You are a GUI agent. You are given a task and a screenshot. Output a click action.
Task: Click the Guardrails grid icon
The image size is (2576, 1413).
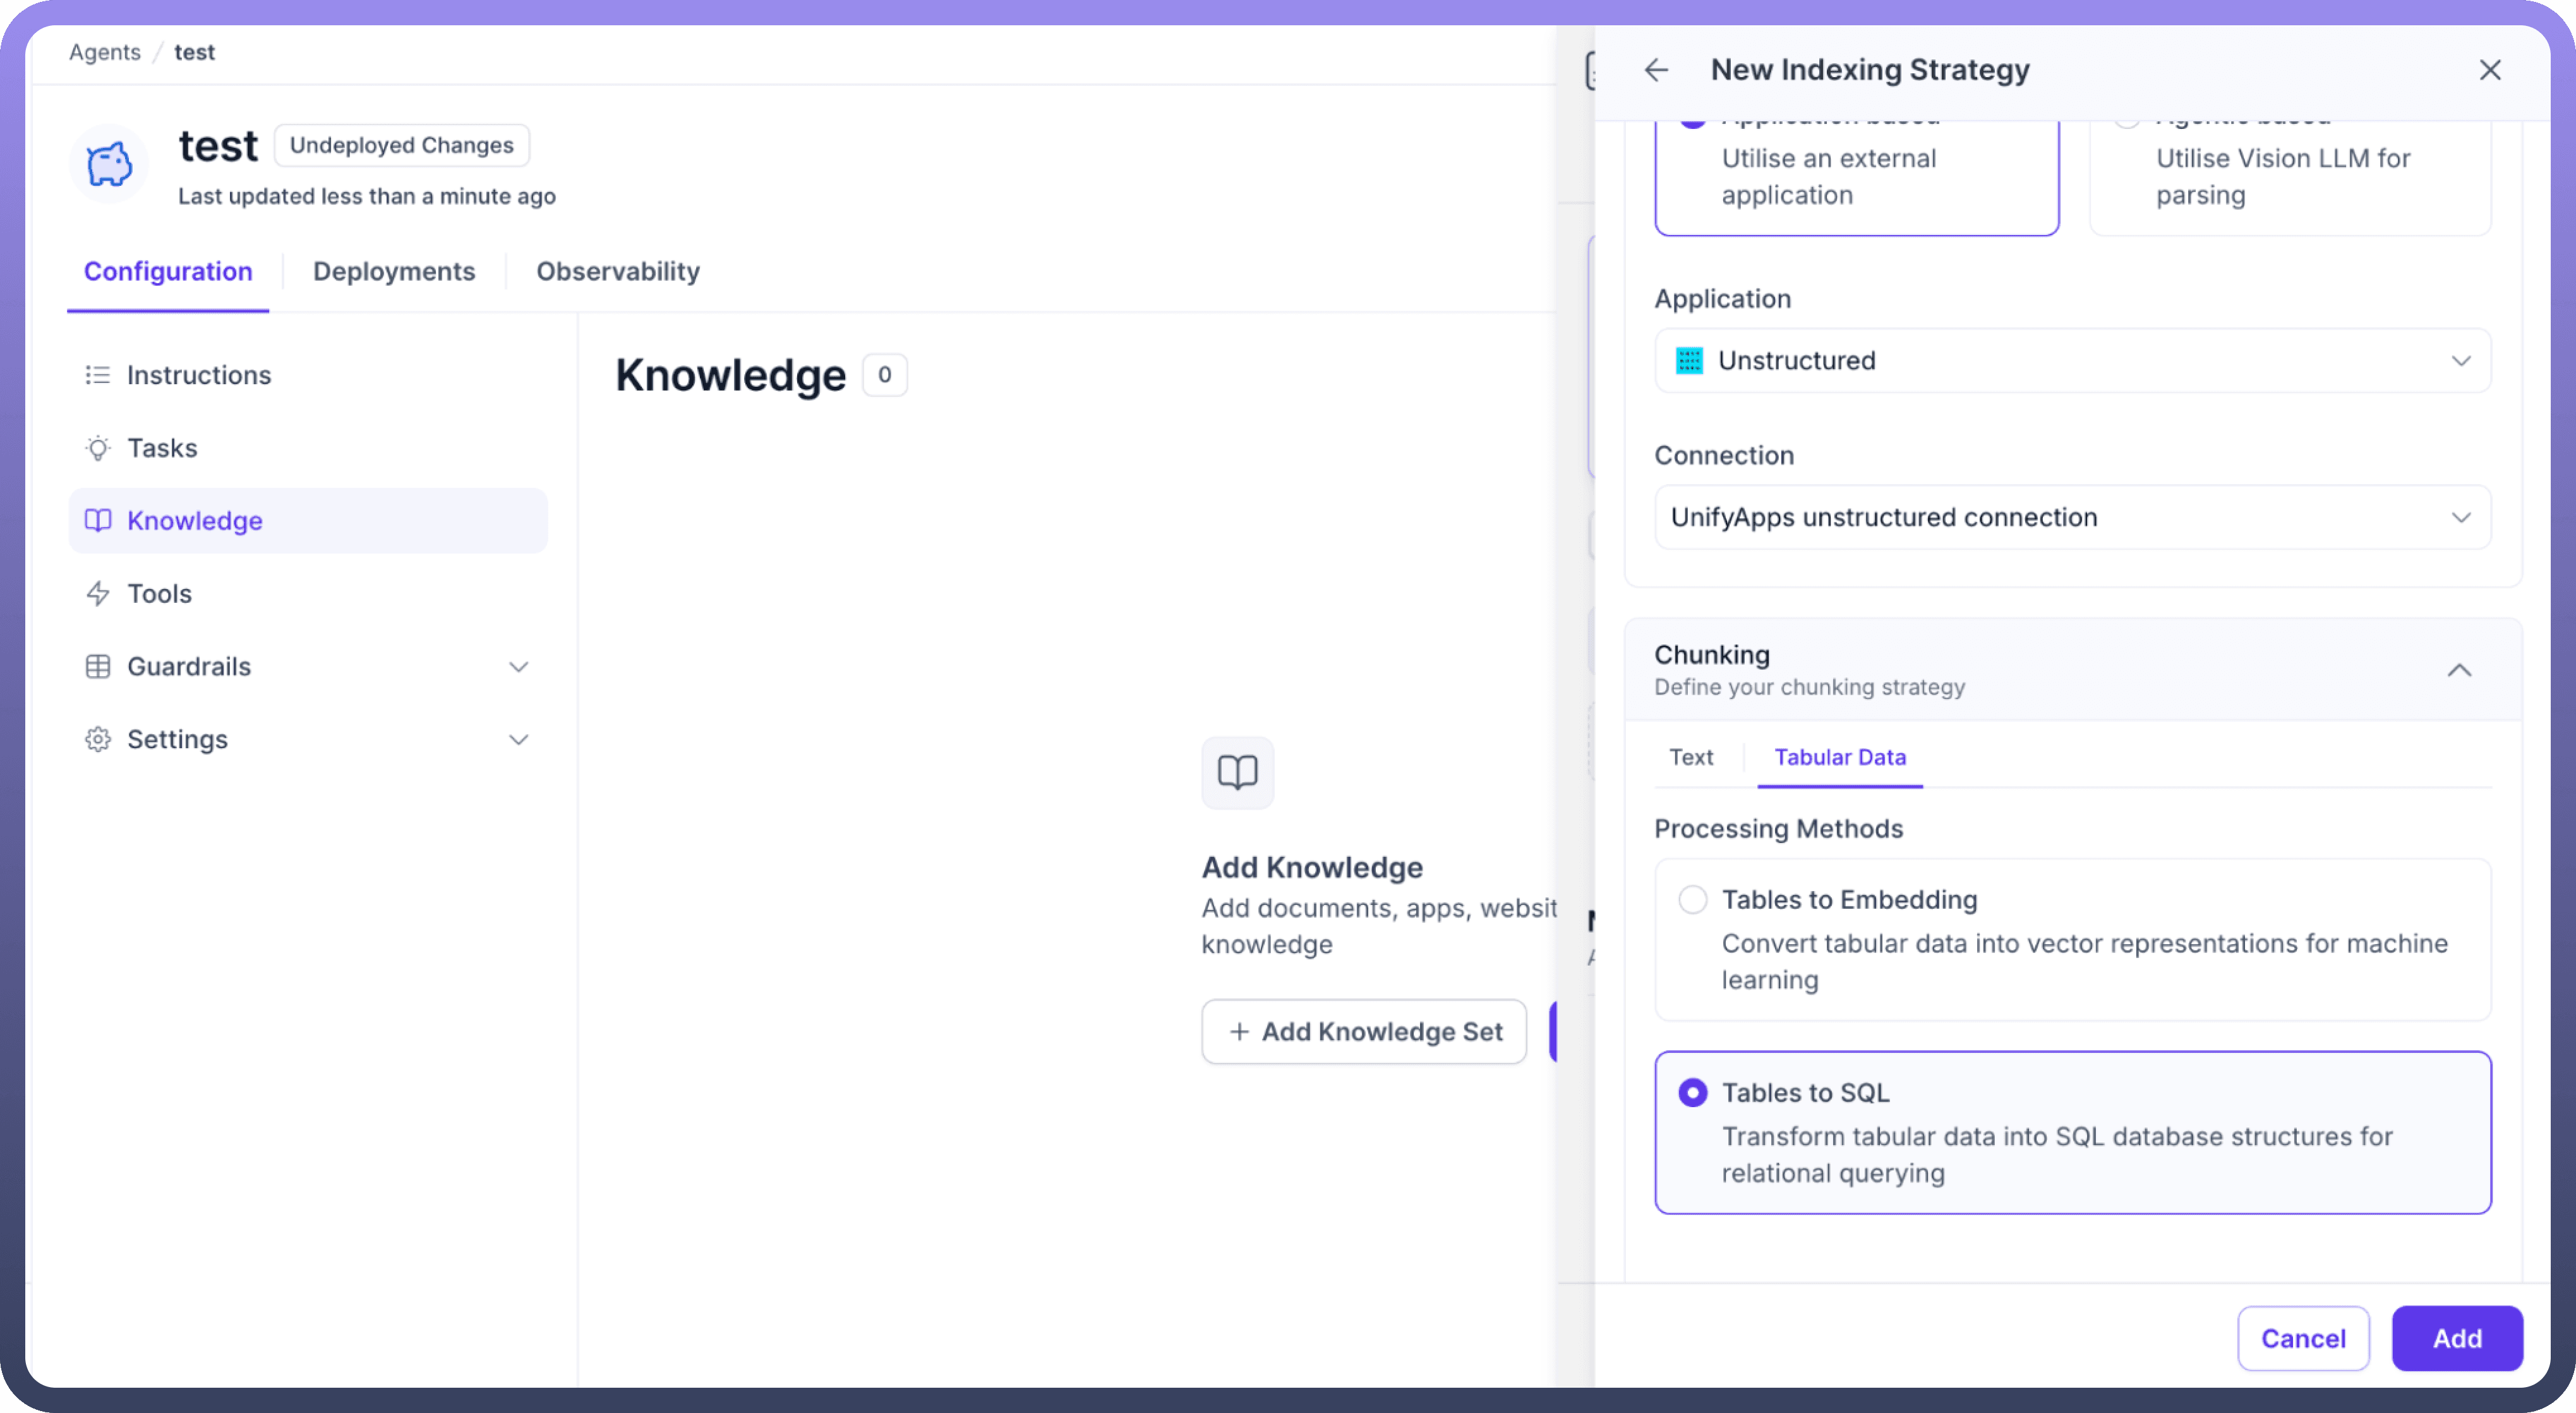97,667
